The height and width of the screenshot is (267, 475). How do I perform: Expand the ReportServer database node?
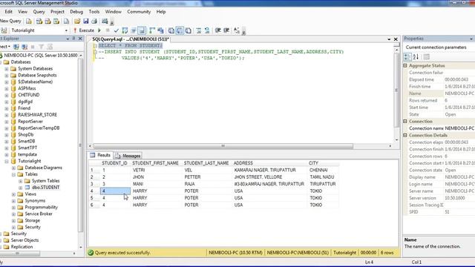7,122
